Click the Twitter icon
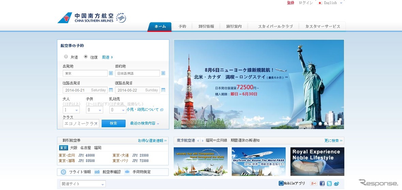This screenshot has height=190, width=402. click(x=329, y=184)
